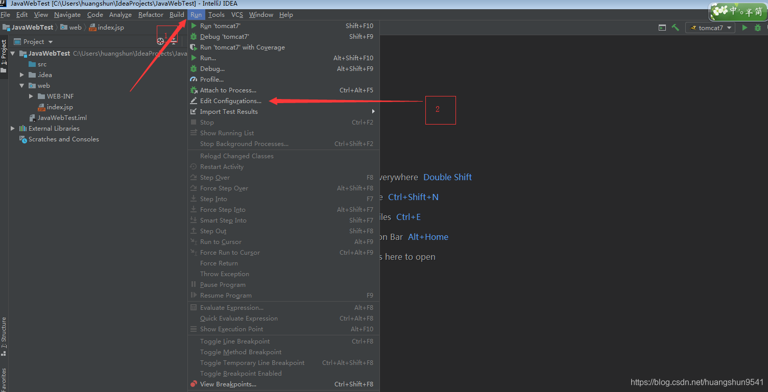Collapse the JavaWebTest project root node

(13, 53)
